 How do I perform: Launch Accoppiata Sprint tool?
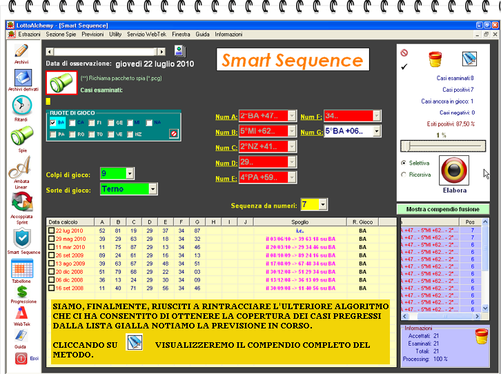(22, 202)
